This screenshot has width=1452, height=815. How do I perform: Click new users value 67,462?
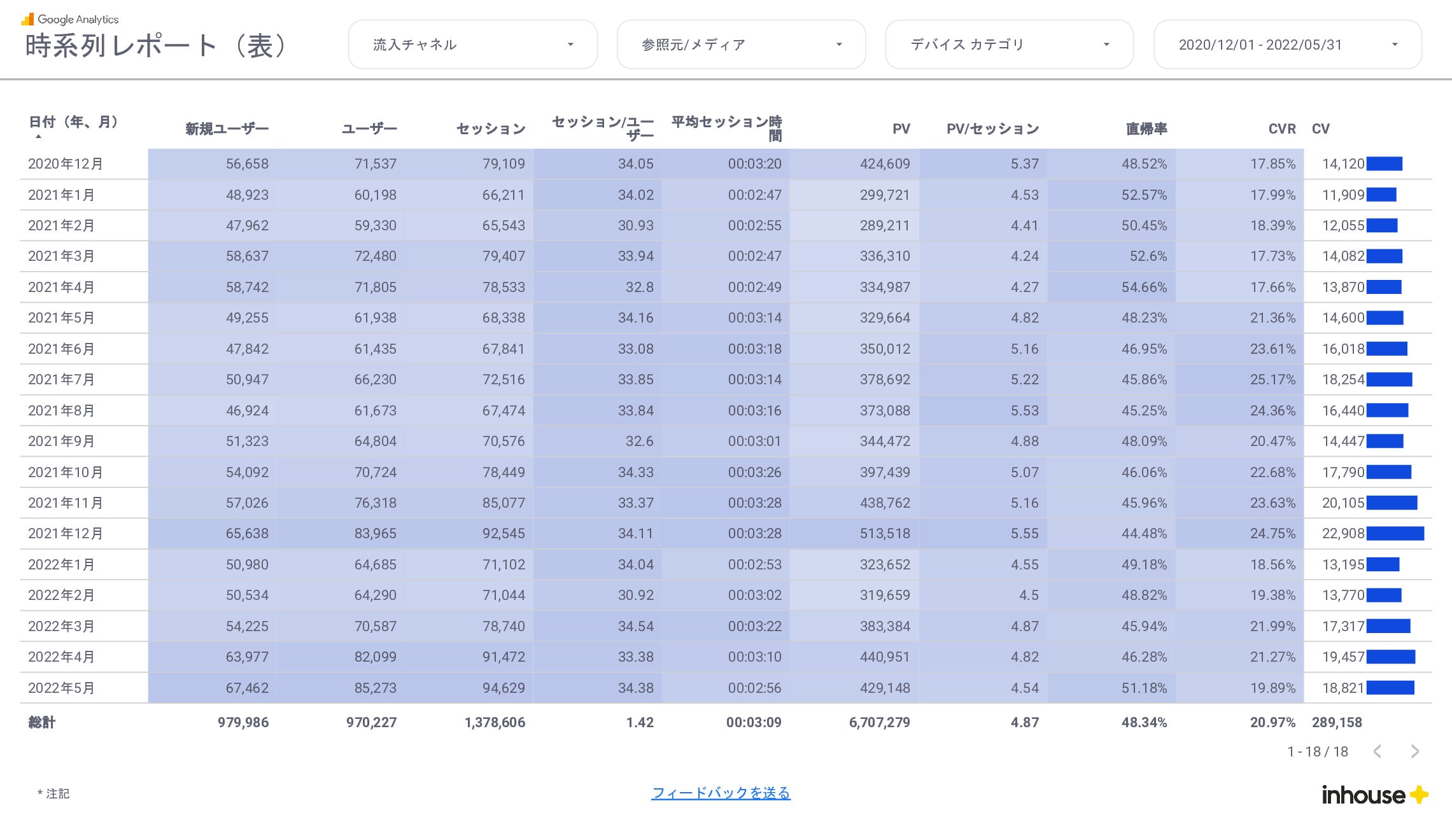247,688
